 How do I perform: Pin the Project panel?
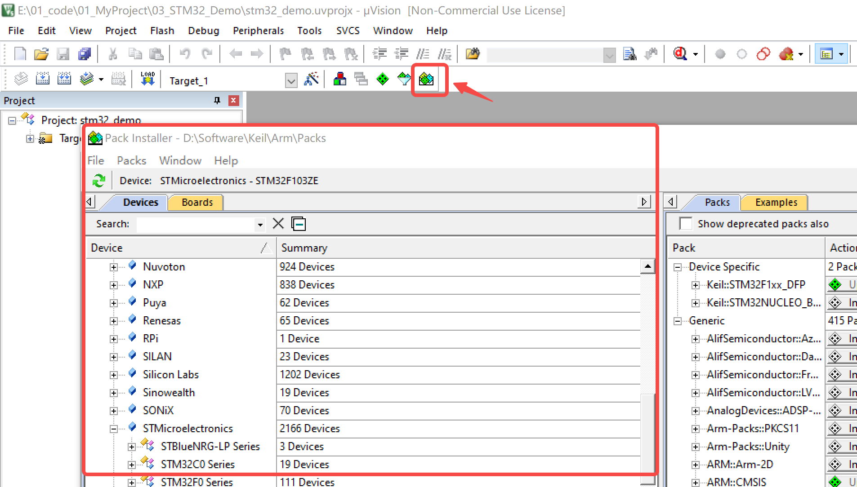coord(217,100)
